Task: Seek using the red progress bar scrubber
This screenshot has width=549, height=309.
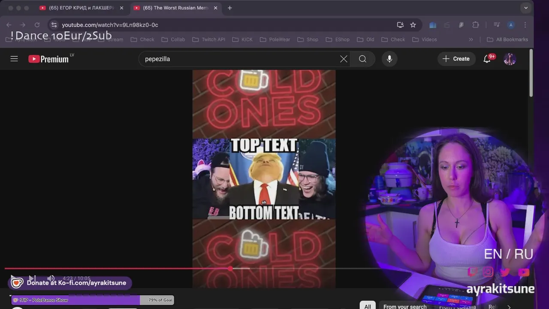Action: tap(230, 269)
